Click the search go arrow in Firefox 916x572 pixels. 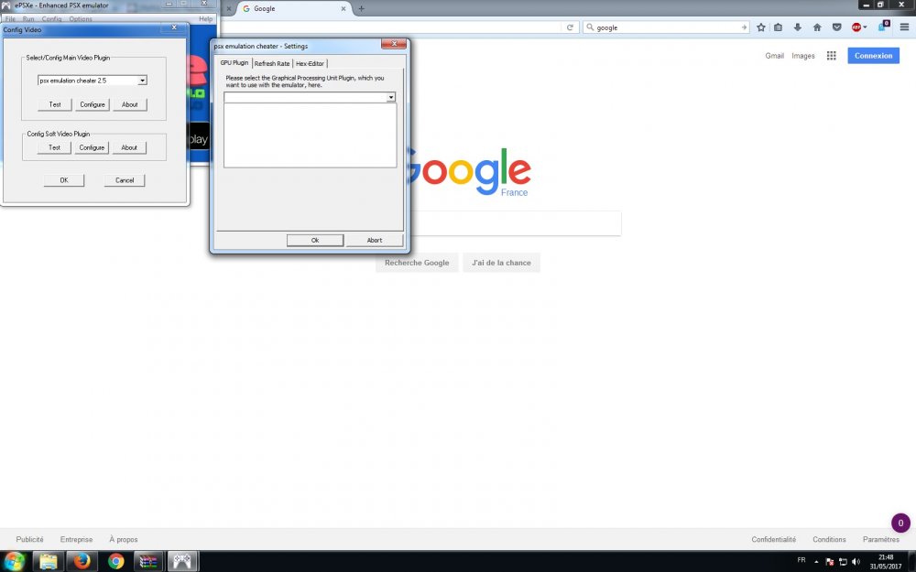pyautogui.click(x=744, y=27)
